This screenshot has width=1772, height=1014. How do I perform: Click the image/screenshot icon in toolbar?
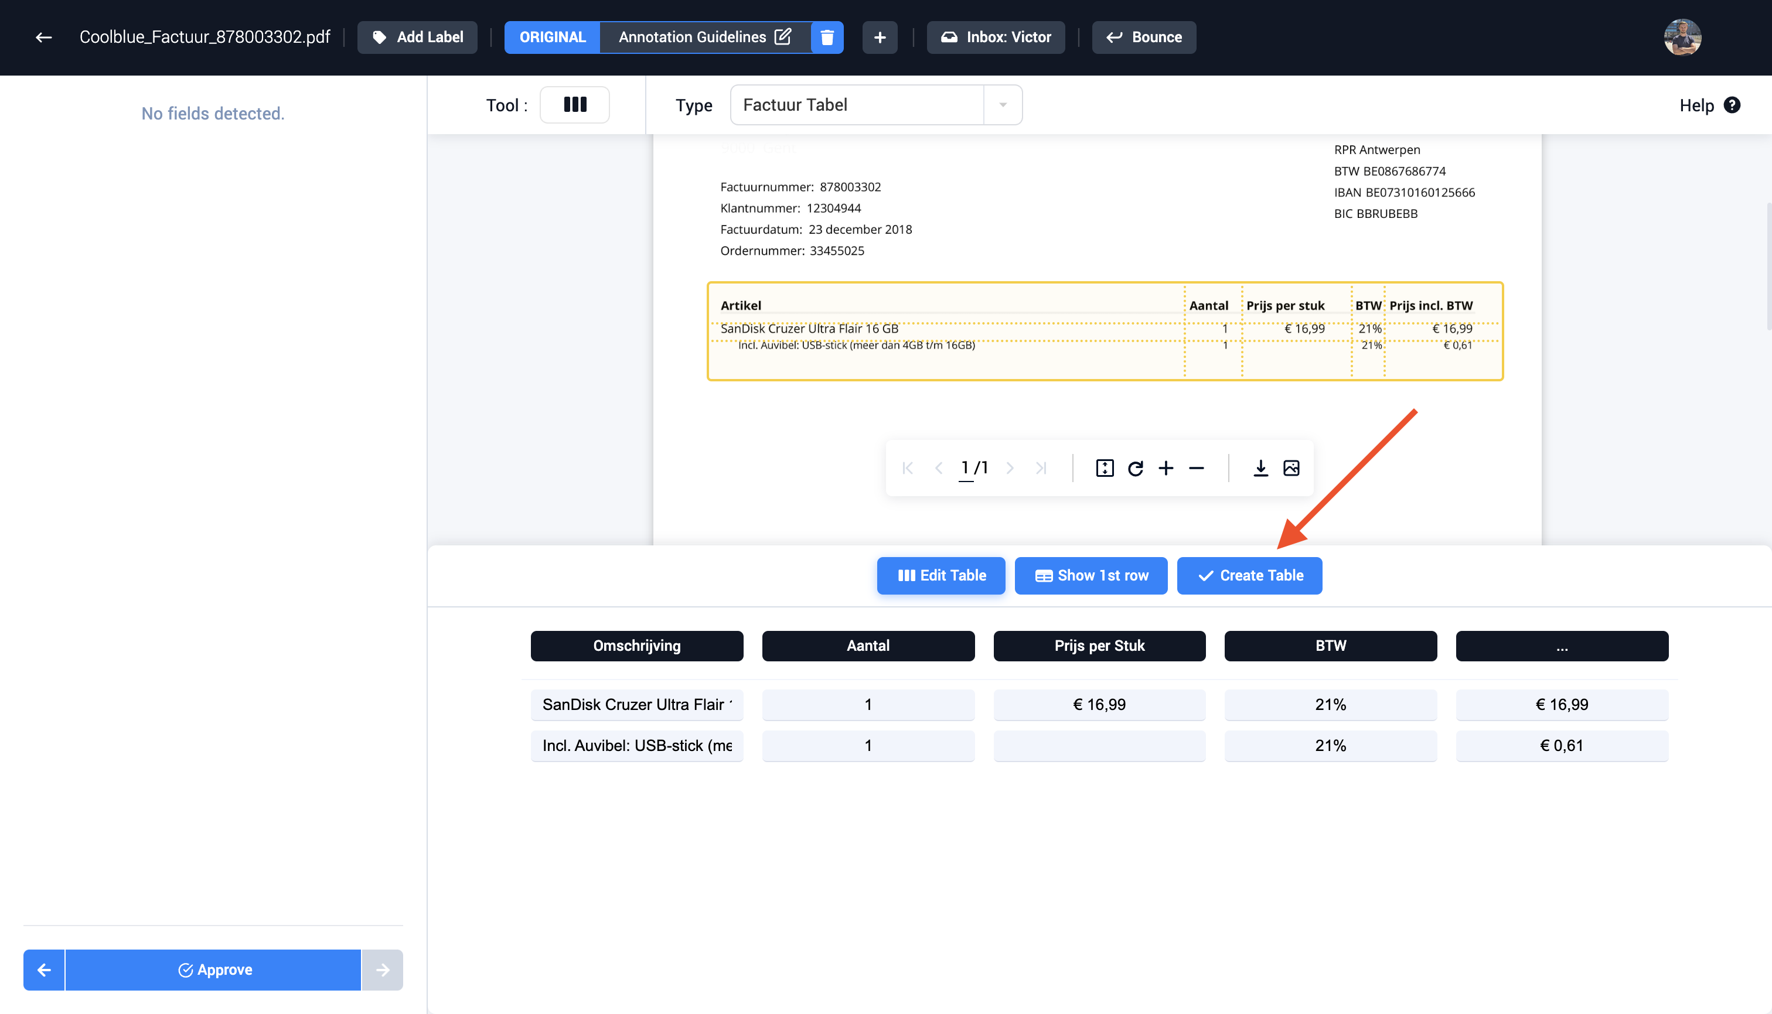coord(1291,467)
